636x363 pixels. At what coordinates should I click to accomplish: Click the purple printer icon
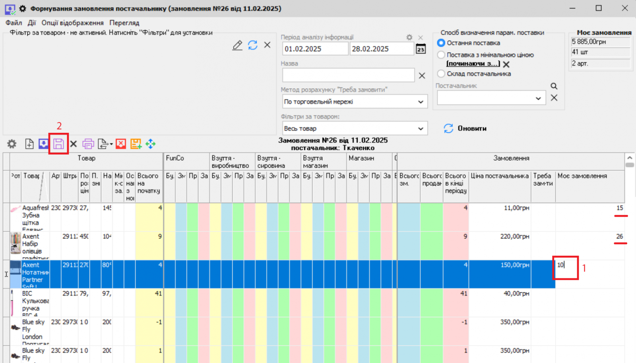88,144
